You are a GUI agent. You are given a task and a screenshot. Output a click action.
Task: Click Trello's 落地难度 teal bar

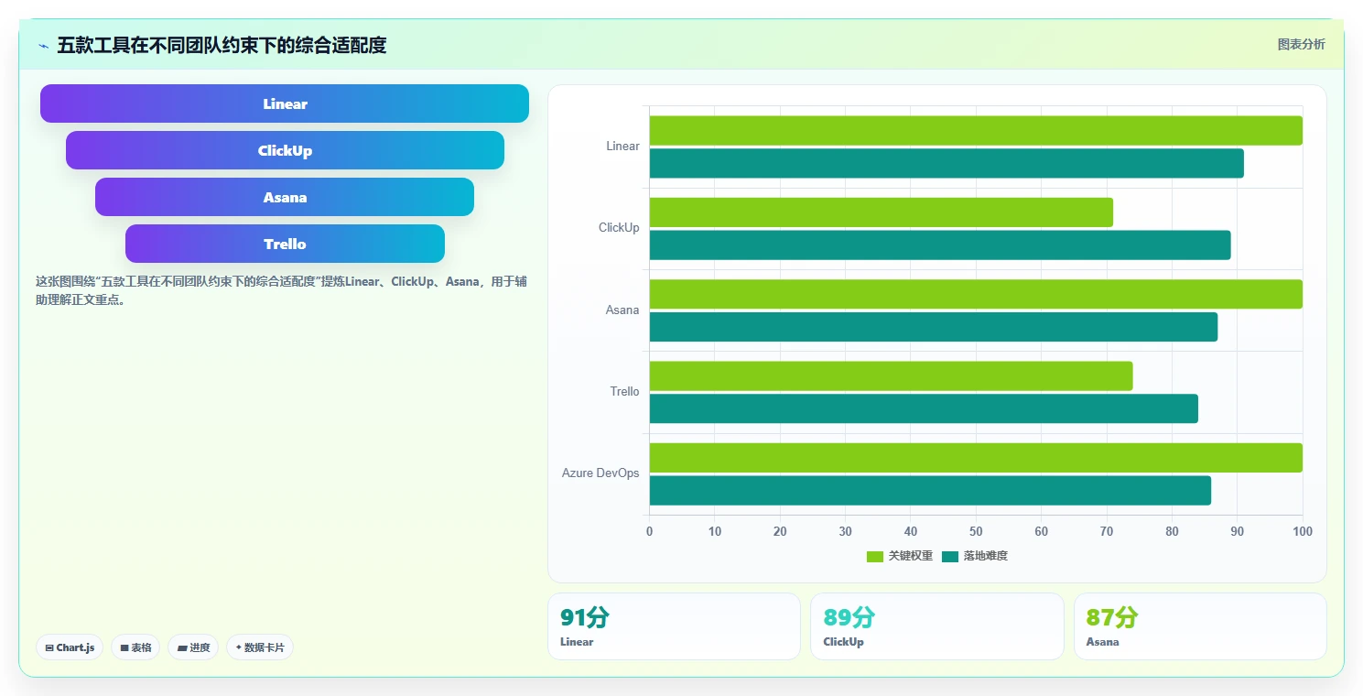(x=924, y=408)
